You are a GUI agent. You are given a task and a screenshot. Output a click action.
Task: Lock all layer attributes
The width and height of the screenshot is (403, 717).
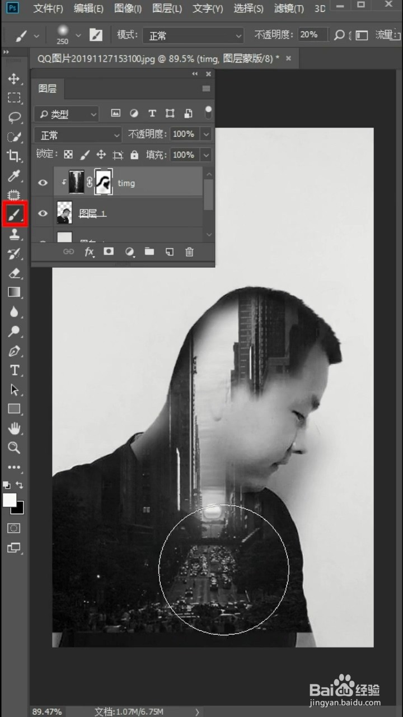[134, 155]
